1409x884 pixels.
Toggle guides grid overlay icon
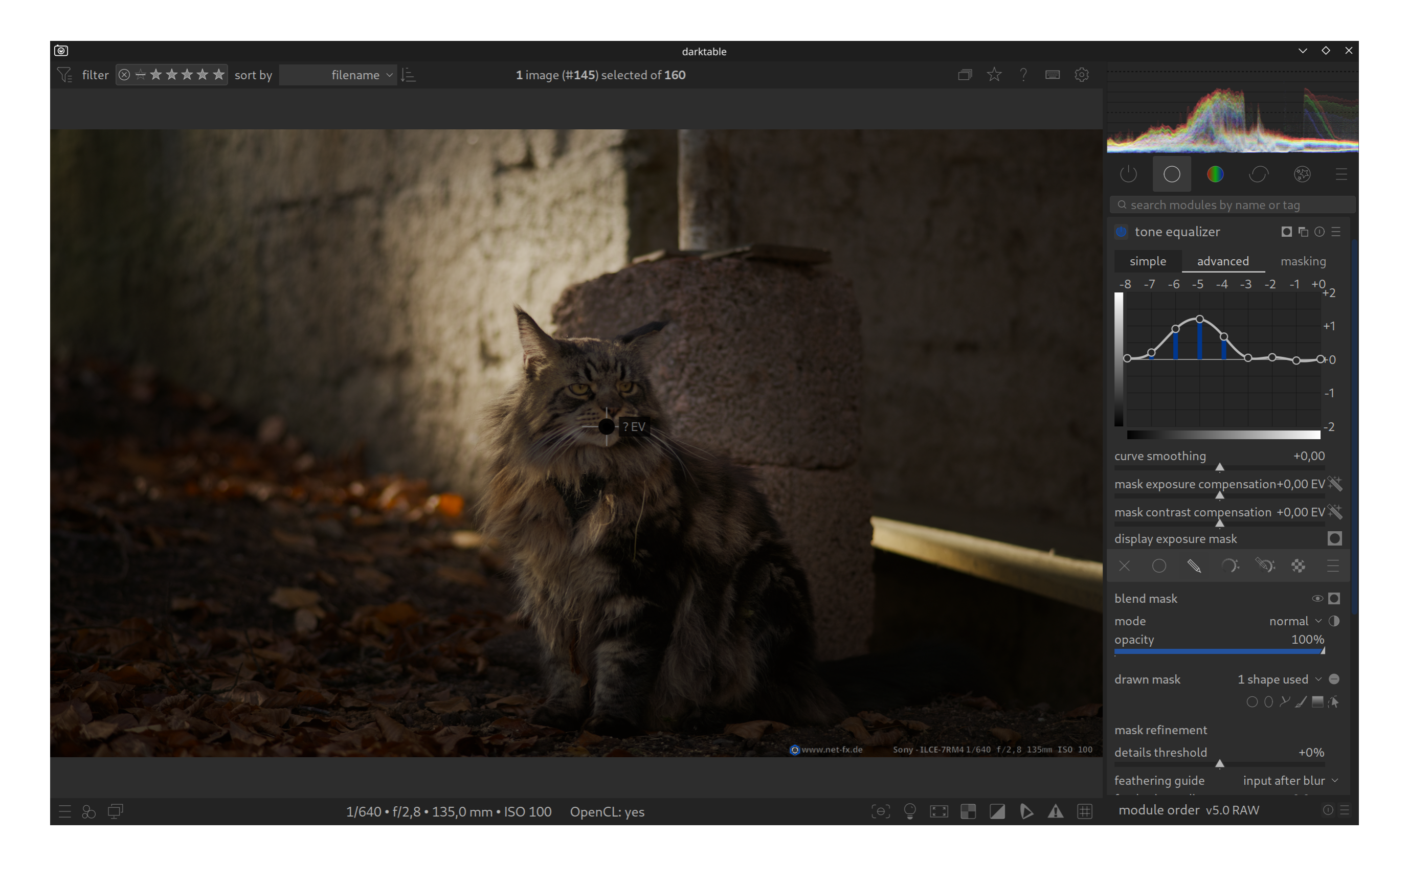pos(1085,811)
